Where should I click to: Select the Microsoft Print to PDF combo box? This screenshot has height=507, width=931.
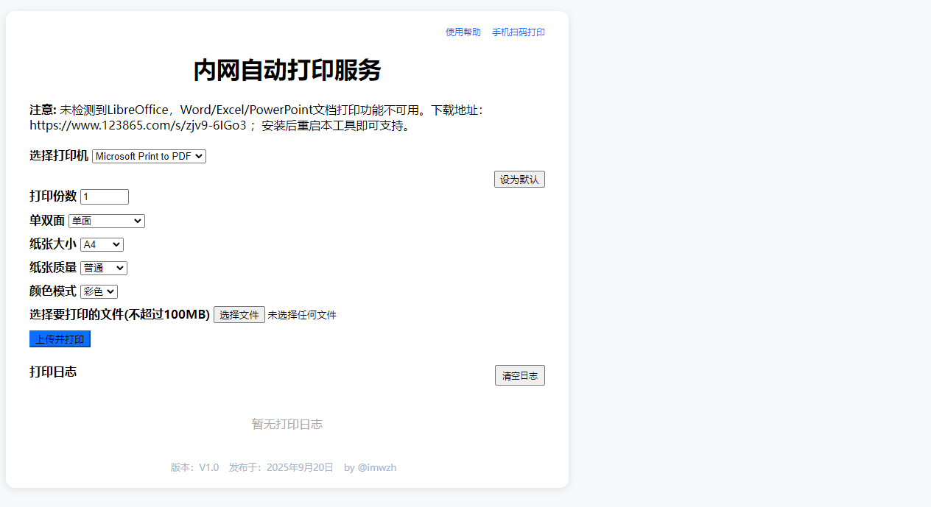(148, 156)
